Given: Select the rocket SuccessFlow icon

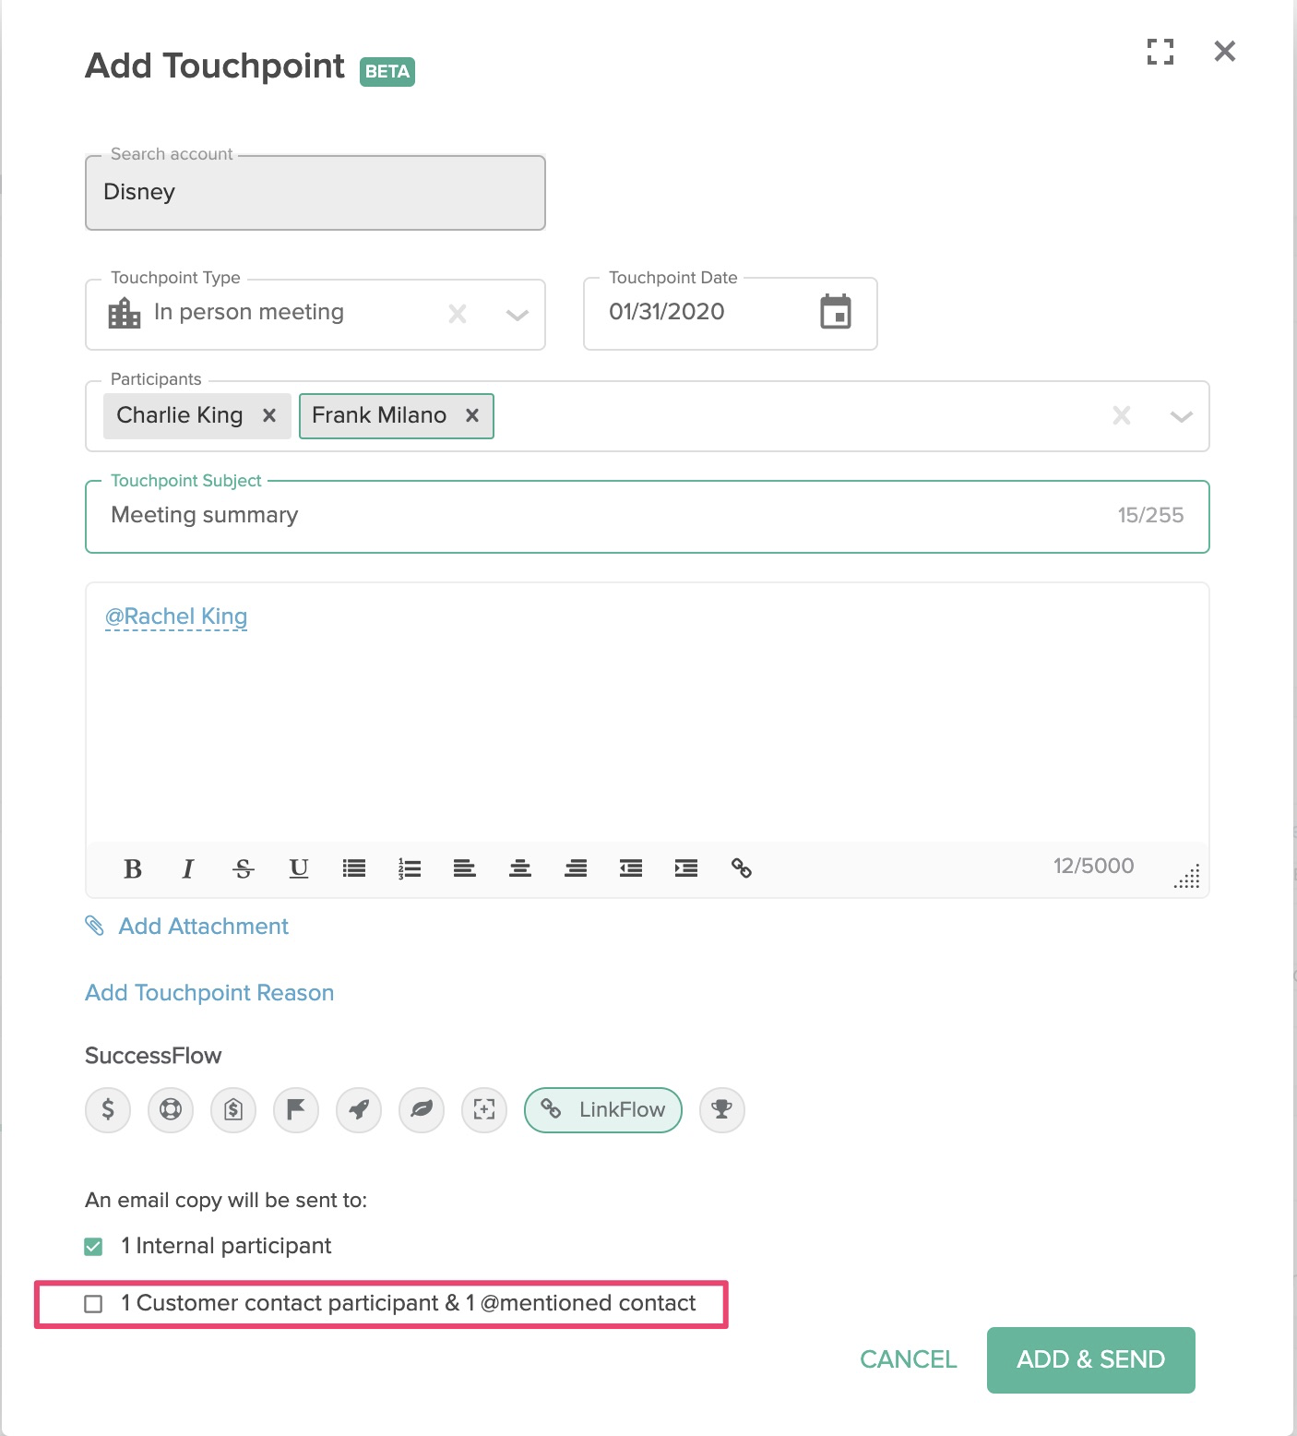Looking at the screenshot, I should [x=359, y=1109].
